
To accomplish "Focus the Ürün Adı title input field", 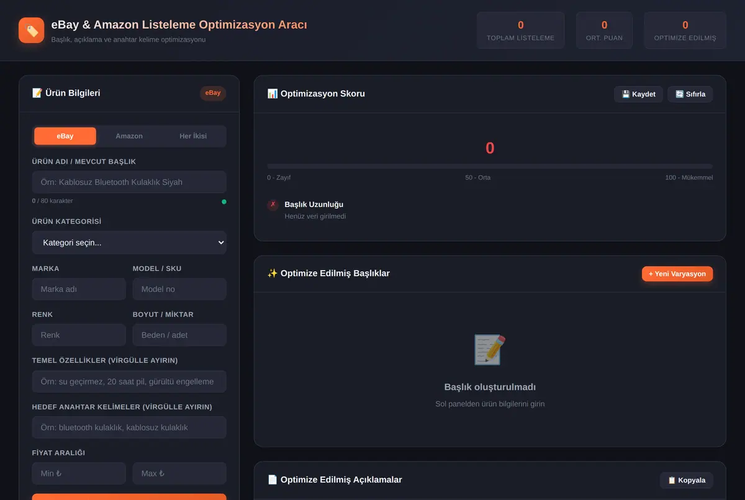I will (129, 182).
